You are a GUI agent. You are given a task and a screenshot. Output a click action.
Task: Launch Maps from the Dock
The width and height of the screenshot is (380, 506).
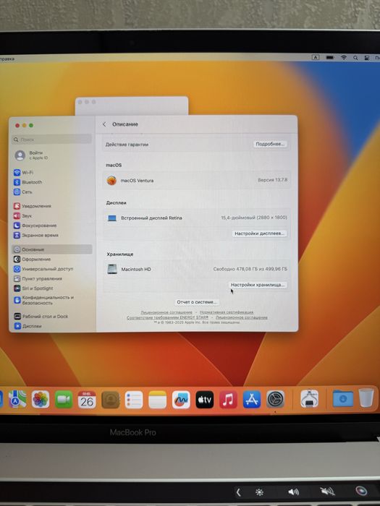(17, 400)
